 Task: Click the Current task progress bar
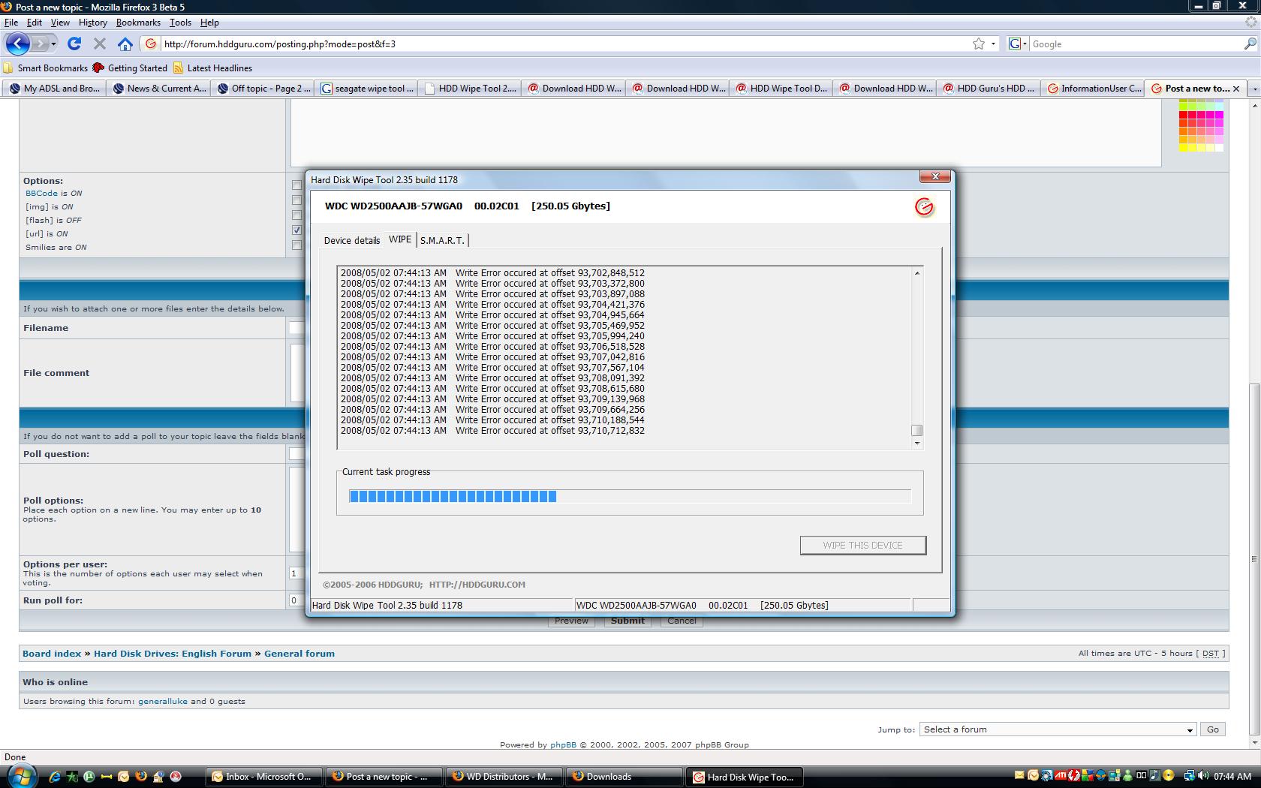pyautogui.click(x=630, y=496)
